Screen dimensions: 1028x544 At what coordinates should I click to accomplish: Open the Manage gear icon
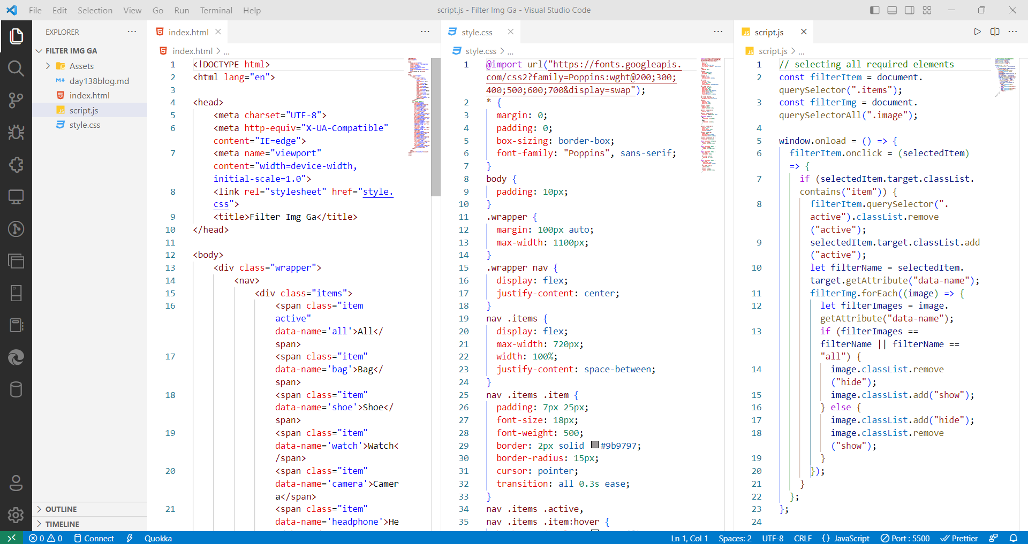(16, 515)
